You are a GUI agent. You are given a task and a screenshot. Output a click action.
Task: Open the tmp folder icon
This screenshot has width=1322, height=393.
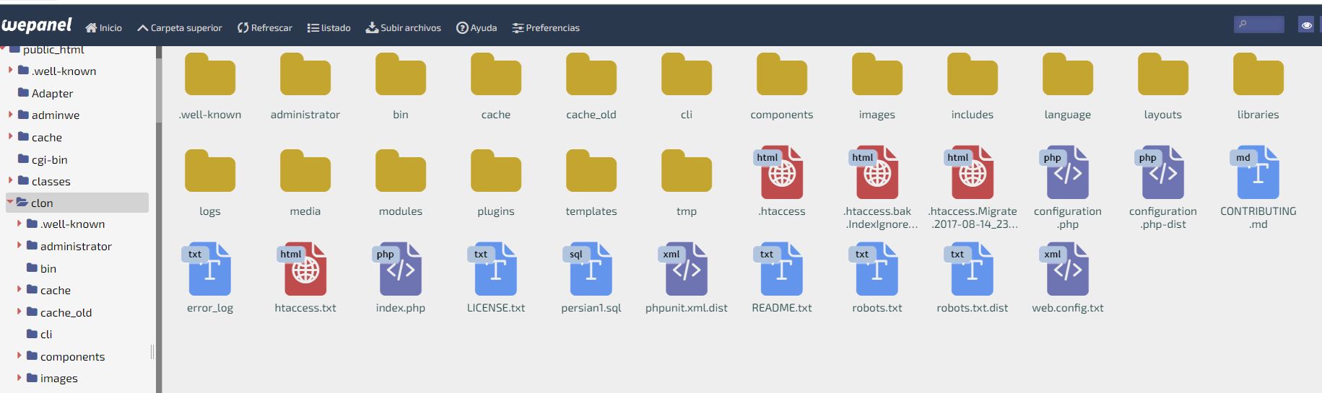[x=687, y=170]
